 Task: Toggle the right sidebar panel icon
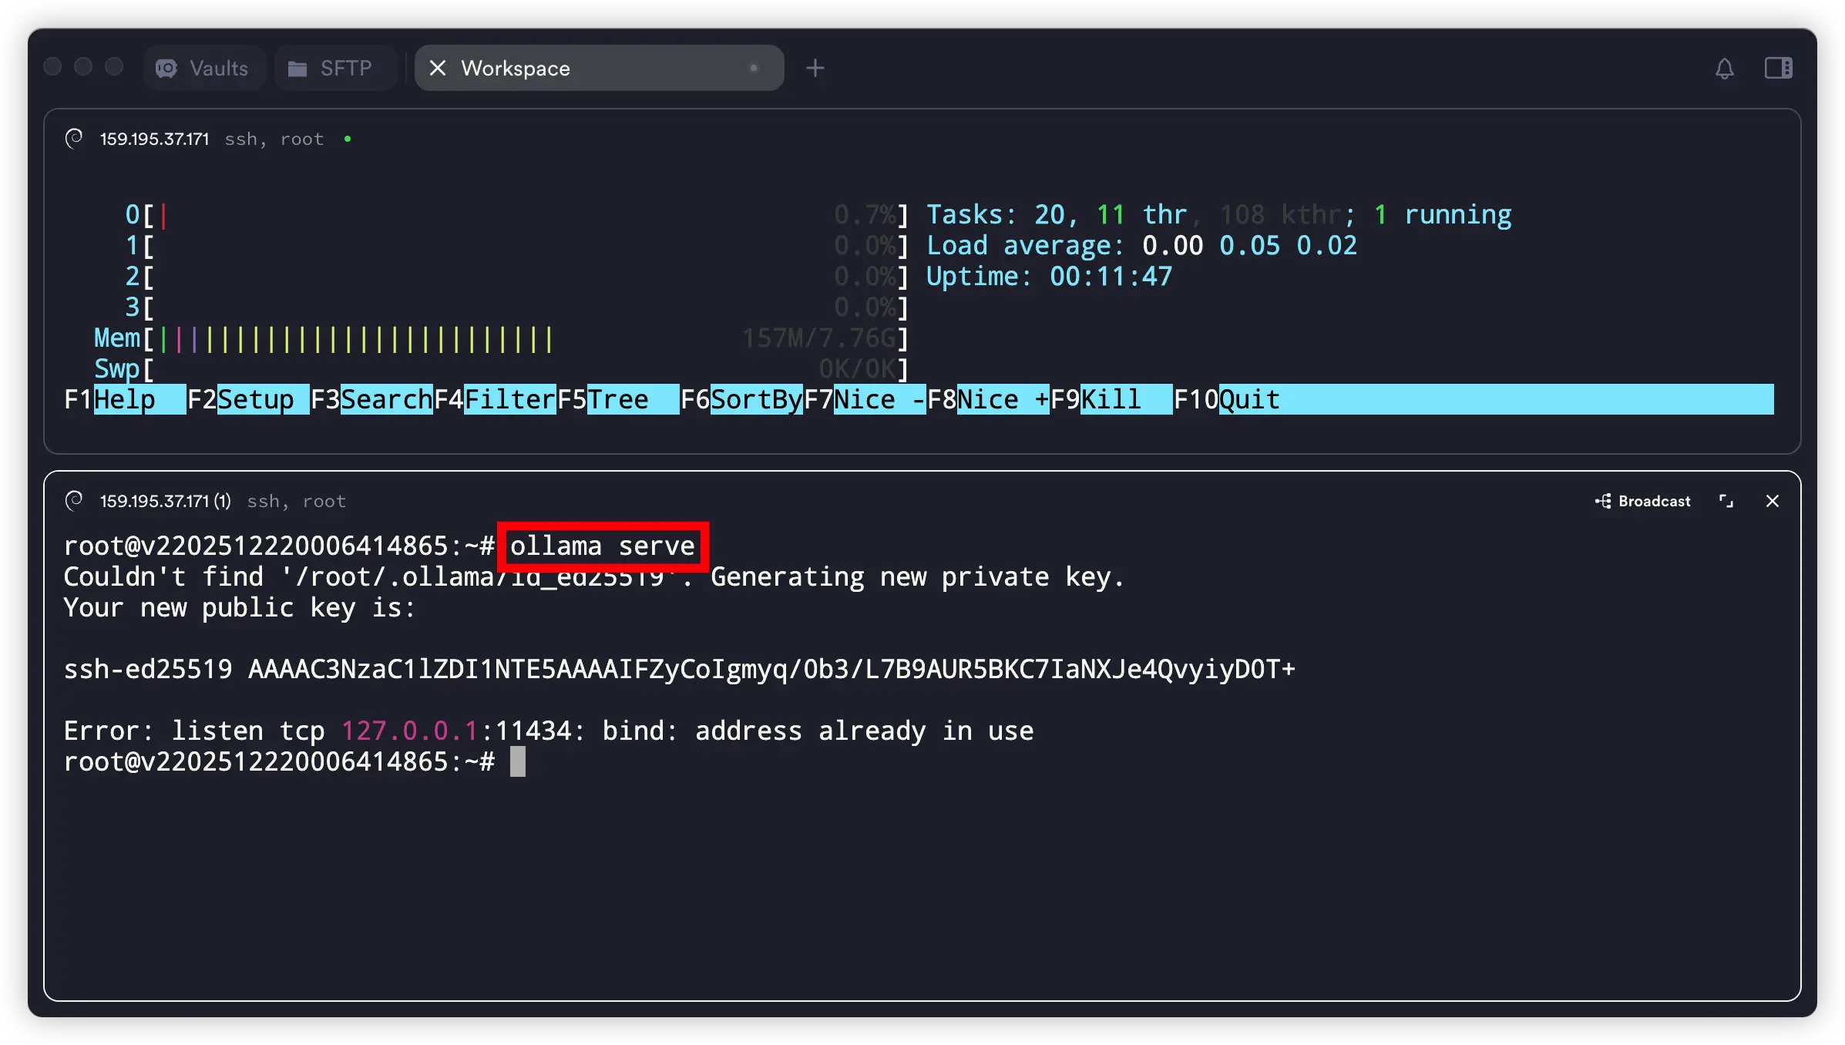coord(1778,69)
